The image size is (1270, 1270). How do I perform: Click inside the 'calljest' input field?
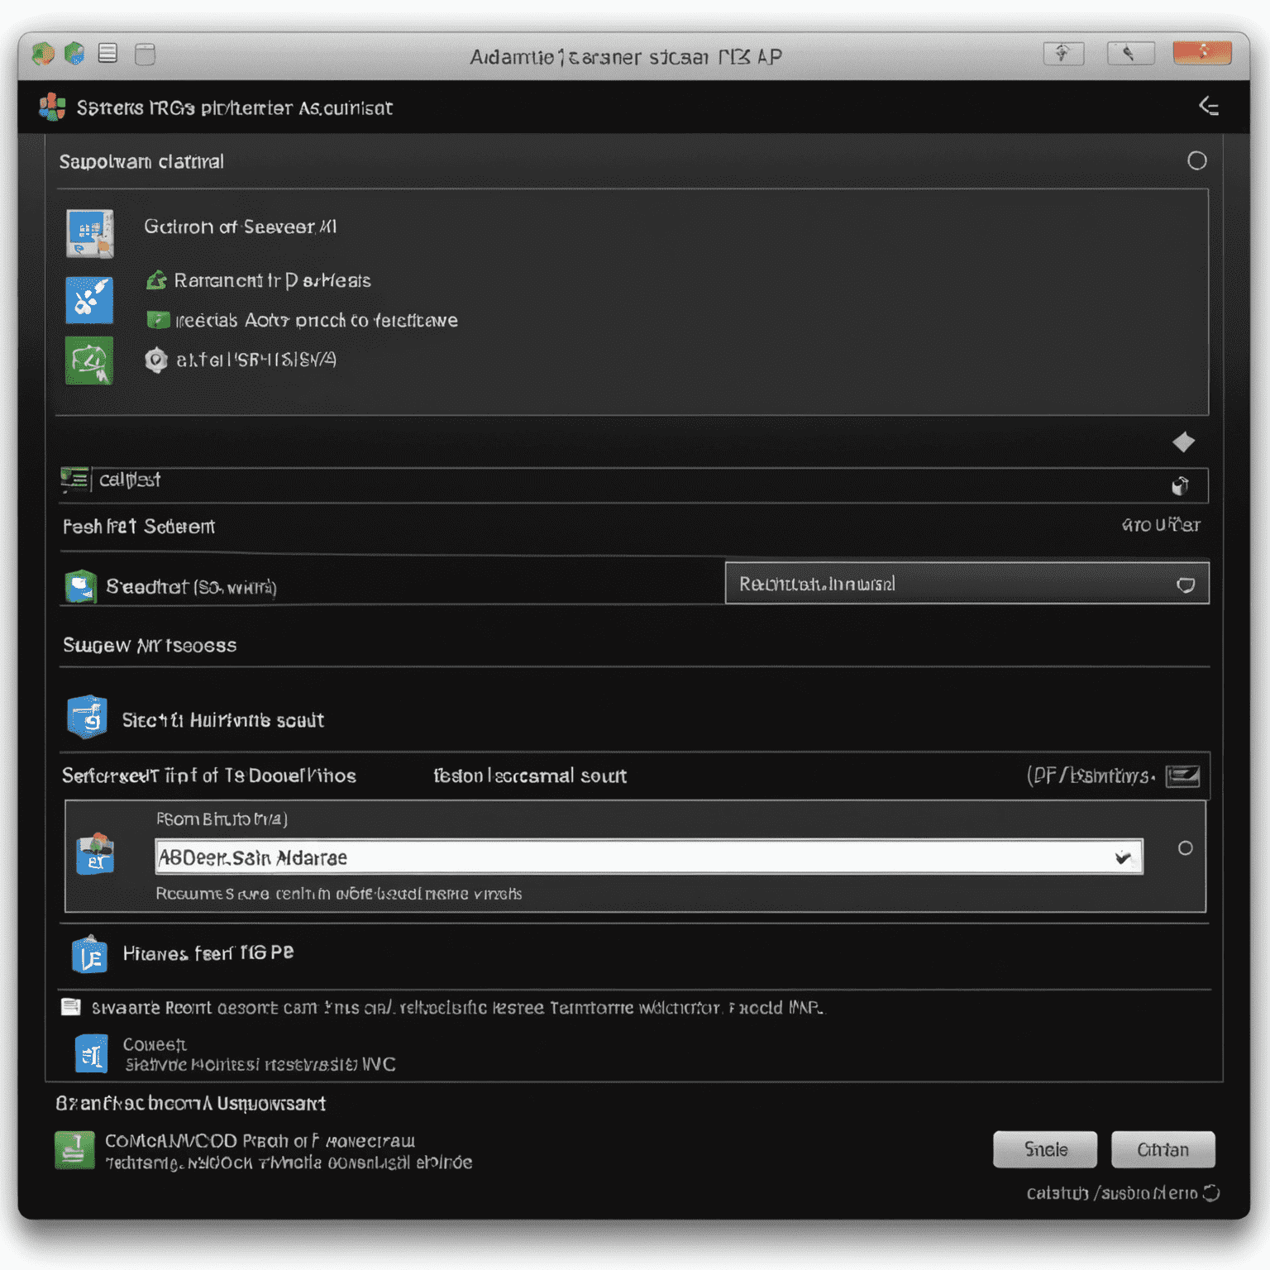pyautogui.click(x=633, y=485)
